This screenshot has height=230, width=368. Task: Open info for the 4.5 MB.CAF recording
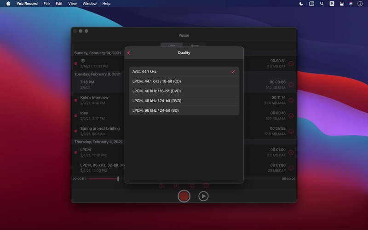point(291,63)
